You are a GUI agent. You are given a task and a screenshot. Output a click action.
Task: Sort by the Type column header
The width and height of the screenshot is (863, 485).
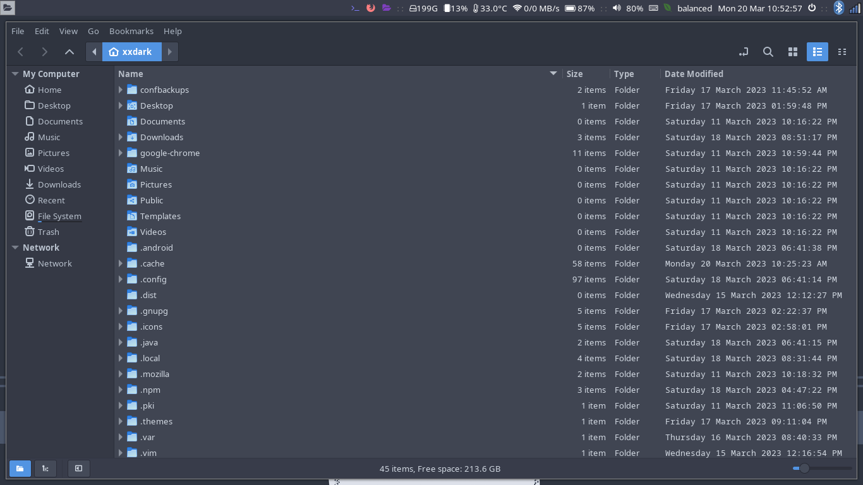click(x=635, y=74)
